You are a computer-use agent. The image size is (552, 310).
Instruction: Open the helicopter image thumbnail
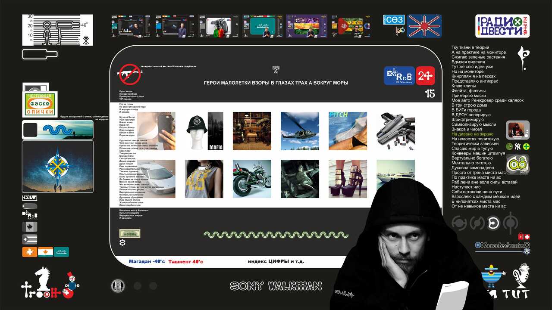[x=300, y=131]
